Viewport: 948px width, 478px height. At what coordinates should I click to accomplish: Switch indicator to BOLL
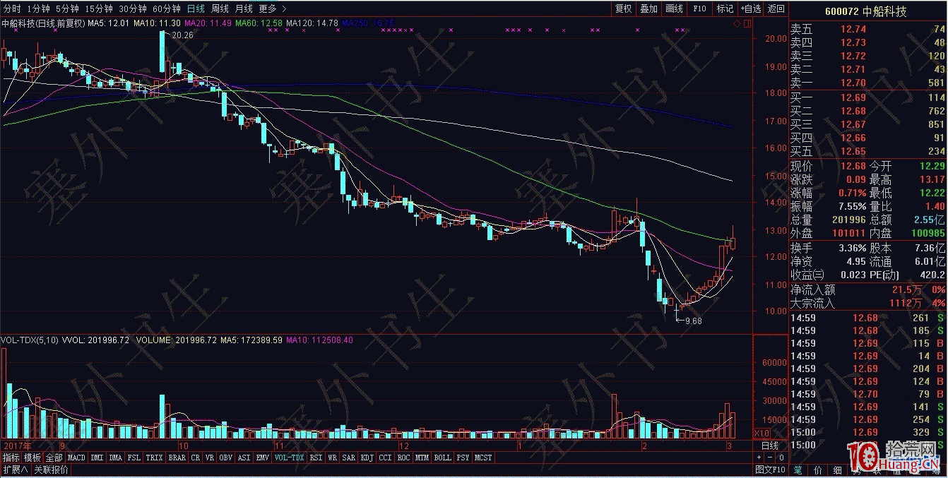click(443, 458)
